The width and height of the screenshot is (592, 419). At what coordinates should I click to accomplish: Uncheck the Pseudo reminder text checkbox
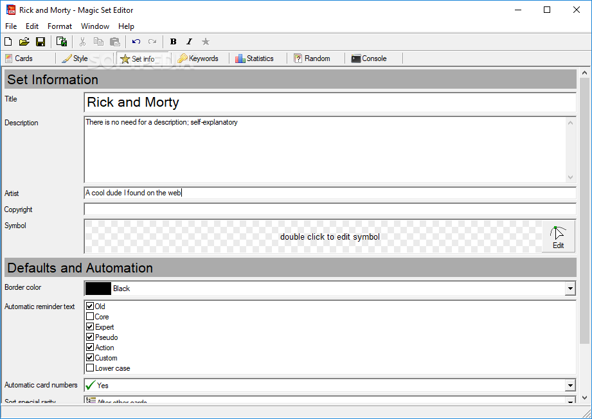click(90, 337)
